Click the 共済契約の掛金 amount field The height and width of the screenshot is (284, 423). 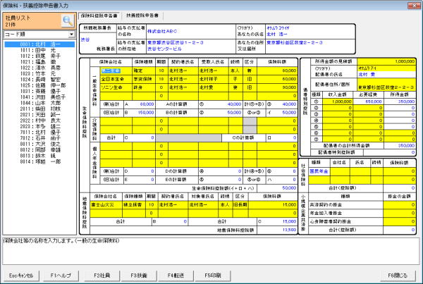click(x=399, y=204)
